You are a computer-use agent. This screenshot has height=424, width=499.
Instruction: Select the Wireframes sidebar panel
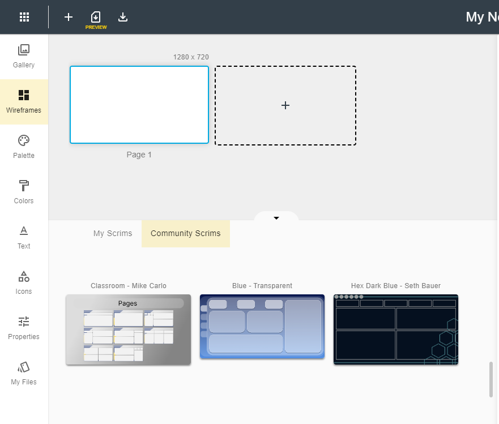[24, 101]
